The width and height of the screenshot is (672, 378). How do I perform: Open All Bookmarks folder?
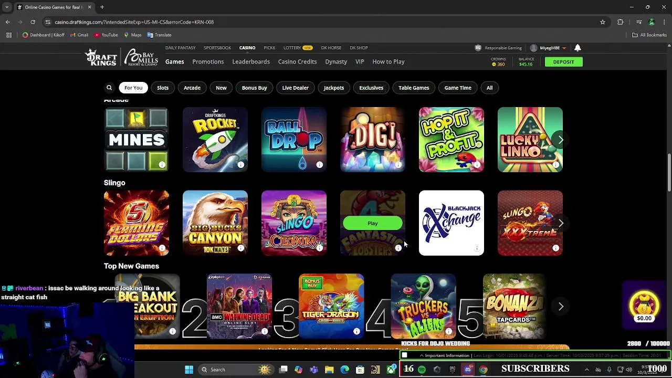click(649, 35)
